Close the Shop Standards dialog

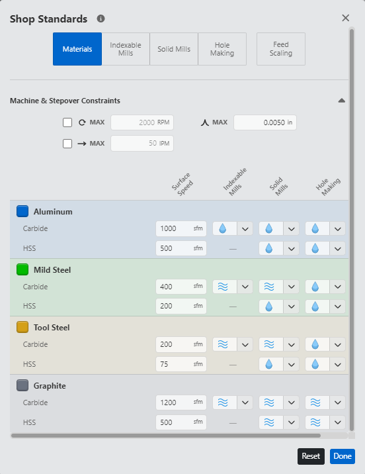point(346,18)
